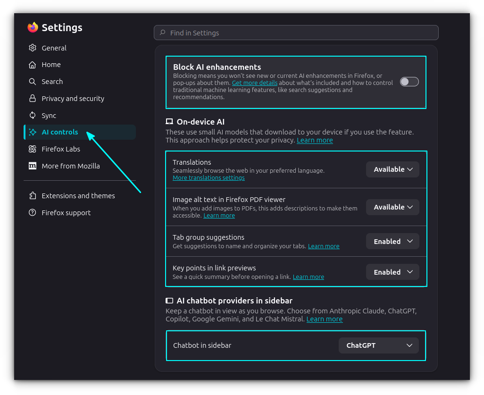Screen dimensions: 484x395
Task: Click the 'Translations' row title
Action: coord(192,162)
